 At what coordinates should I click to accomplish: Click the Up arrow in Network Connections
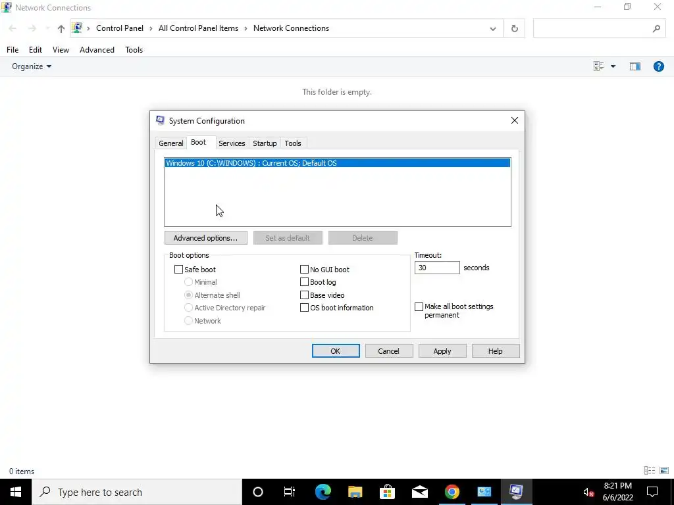[x=61, y=29]
